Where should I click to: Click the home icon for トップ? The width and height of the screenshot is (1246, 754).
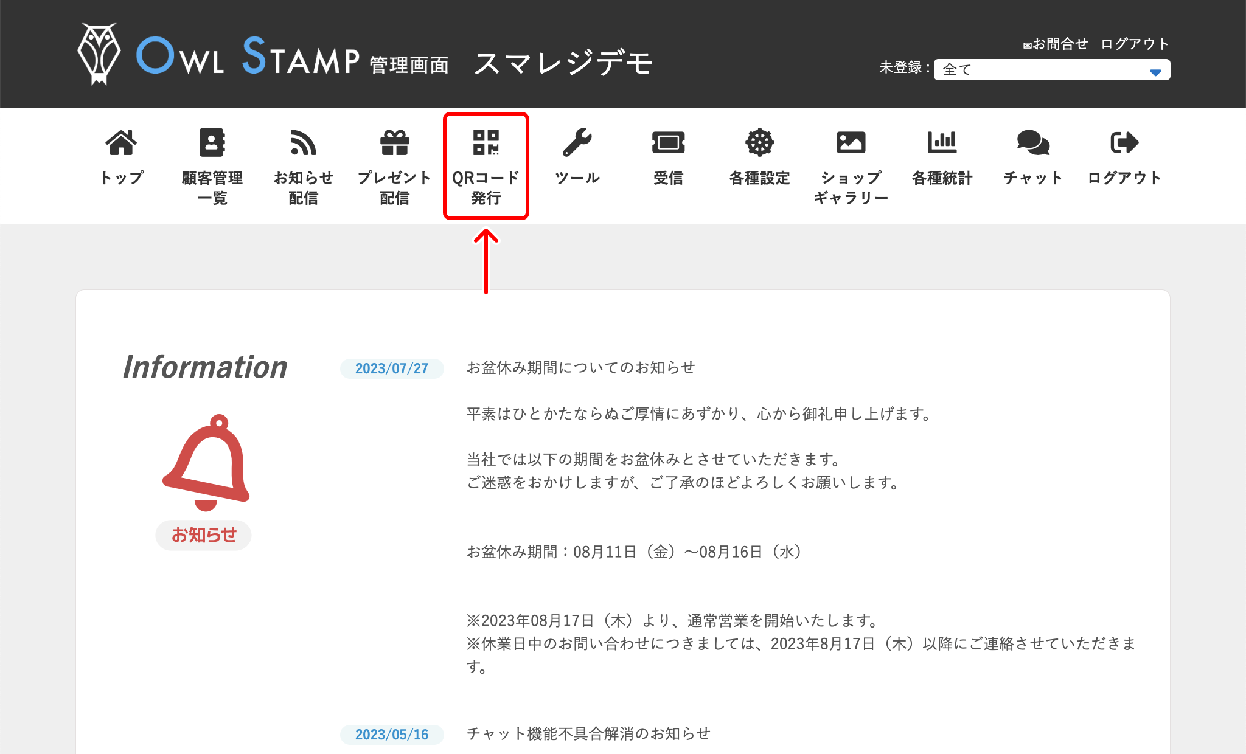point(121,143)
